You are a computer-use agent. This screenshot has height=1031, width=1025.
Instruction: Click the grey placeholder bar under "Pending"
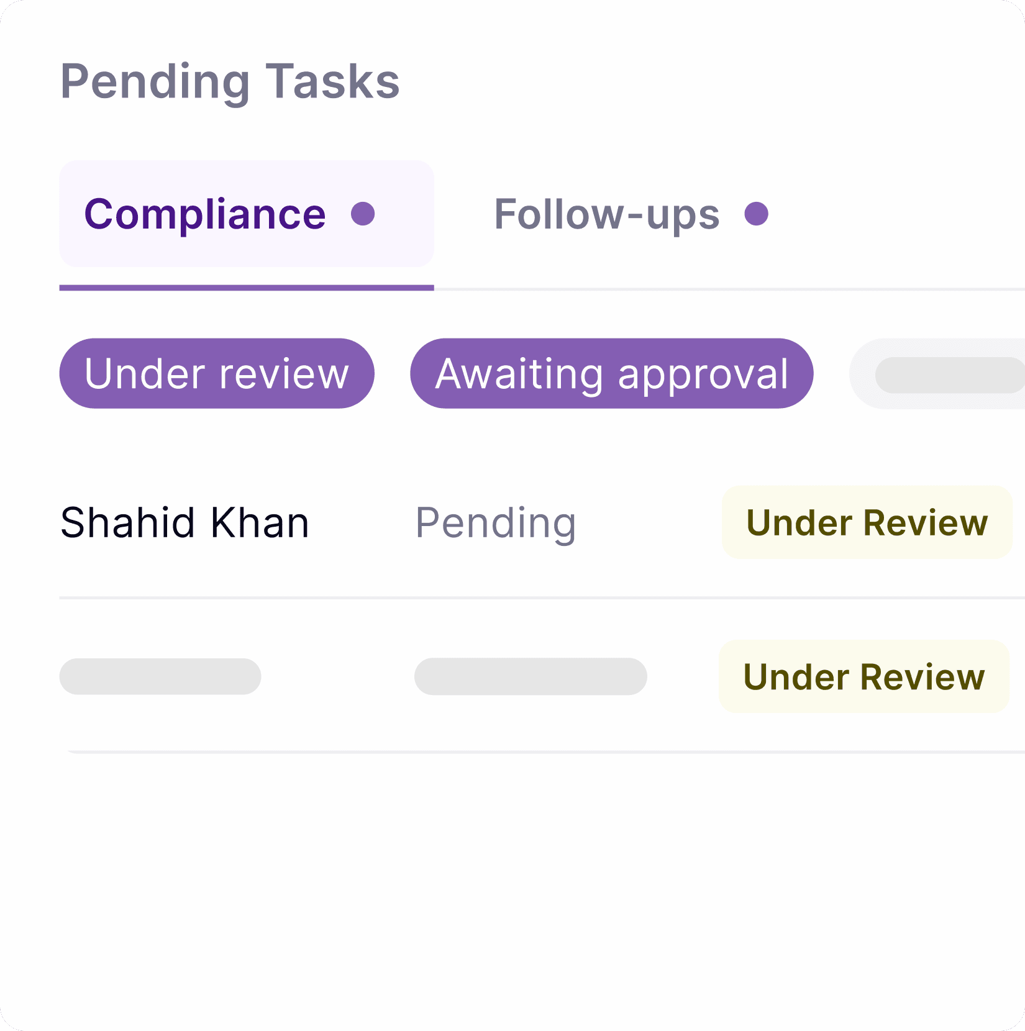531,676
